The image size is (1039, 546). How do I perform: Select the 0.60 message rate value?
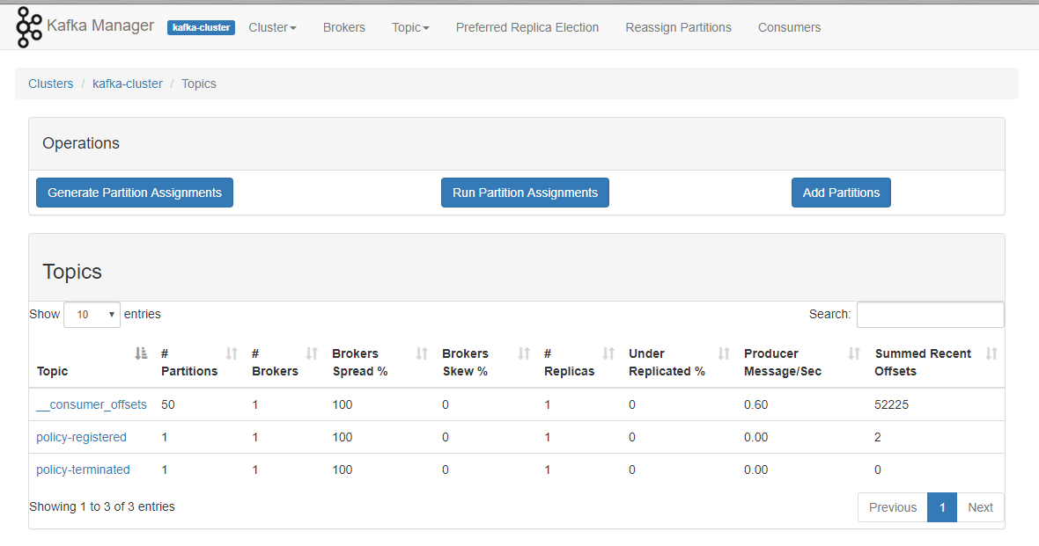[756, 404]
